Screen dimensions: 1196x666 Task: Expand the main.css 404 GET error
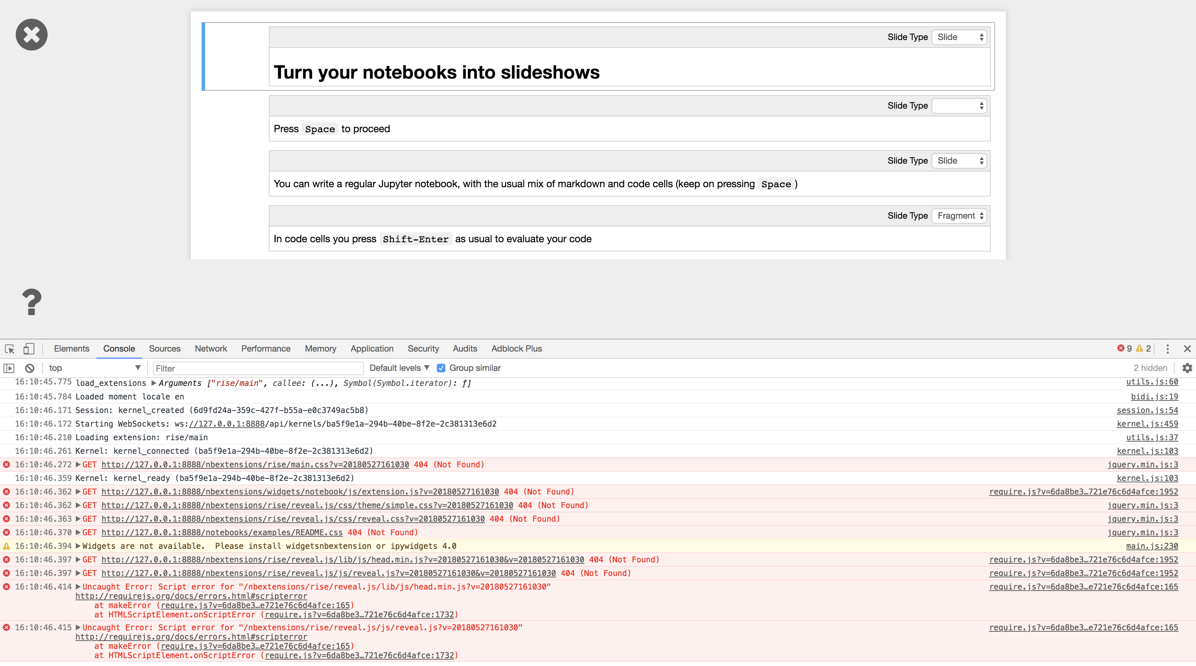tap(78, 464)
